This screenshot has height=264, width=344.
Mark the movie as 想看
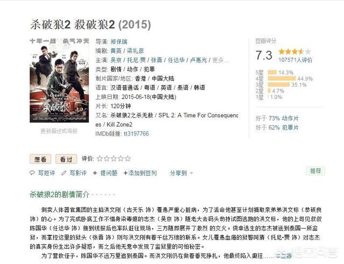[40, 159]
